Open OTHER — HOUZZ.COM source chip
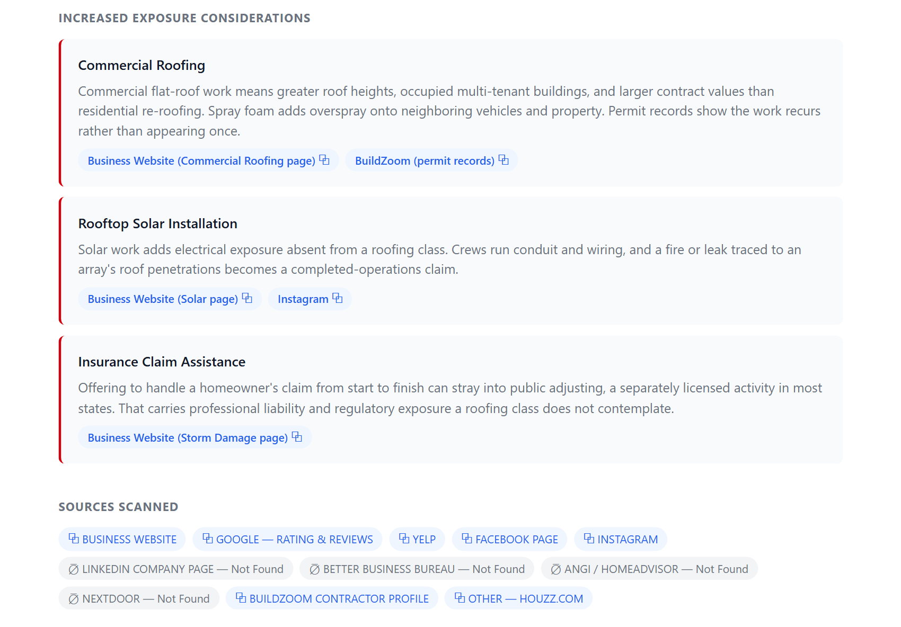This screenshot has width=901, height=627. (x=518, y=598)
